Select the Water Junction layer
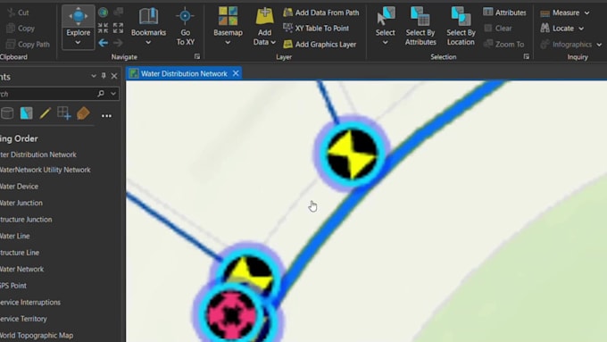 pyautogui.click(x=21, y=203)
